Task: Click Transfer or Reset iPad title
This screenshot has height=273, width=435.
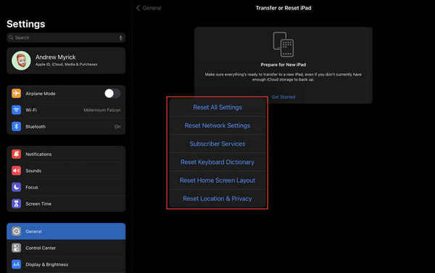Action: (283, 8)
